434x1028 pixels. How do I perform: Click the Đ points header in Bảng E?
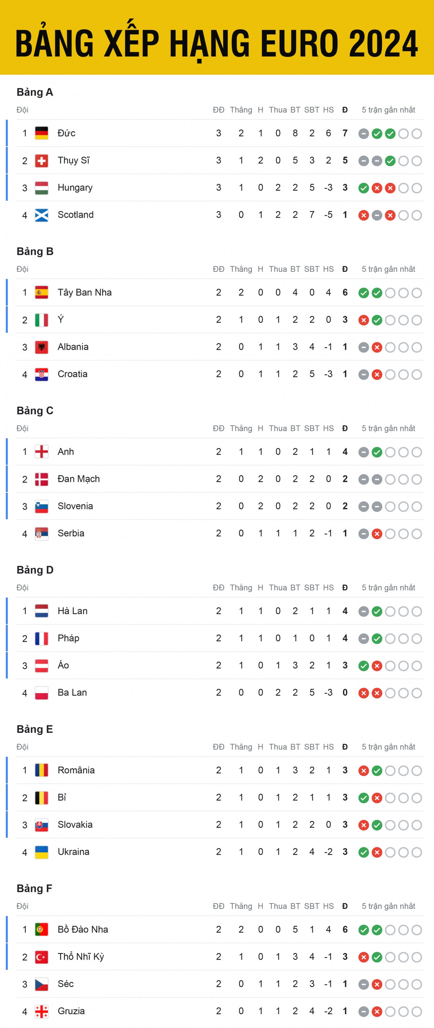click(345, 747)
